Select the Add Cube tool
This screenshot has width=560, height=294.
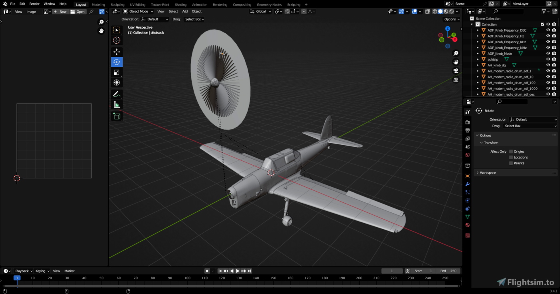[x=116, y=116]
